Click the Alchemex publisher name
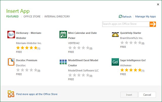Image resolution: width=162 pixels, height=102 pixels. pos(126,65)
